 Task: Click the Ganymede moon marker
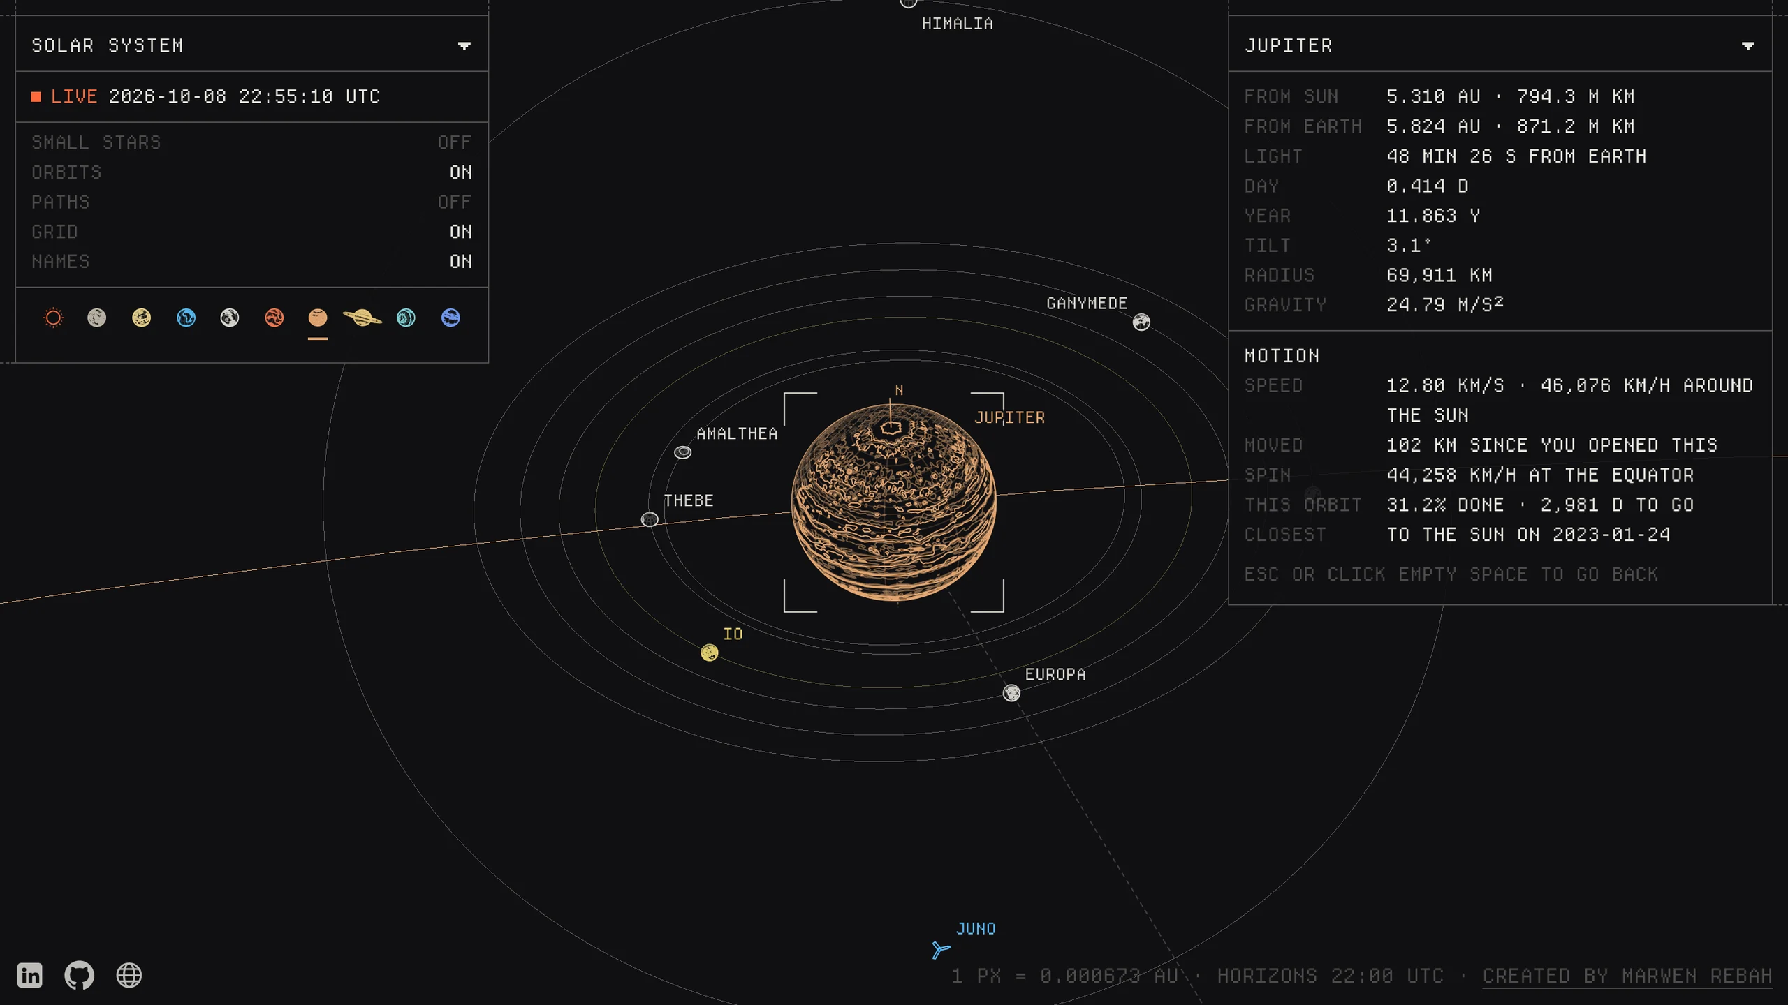click(x=1141, y=322)
